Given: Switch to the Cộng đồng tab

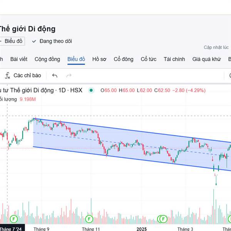Looking at the screenshot, I should point(47,59).
